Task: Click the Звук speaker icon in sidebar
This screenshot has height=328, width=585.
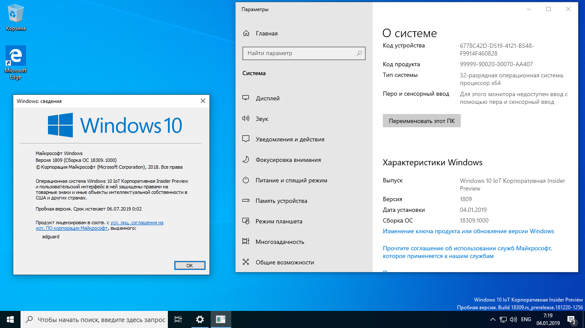Action: pos(246,119)
